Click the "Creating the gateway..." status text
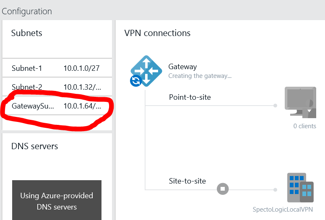325x220 pixels. click(x=200, y=76)
